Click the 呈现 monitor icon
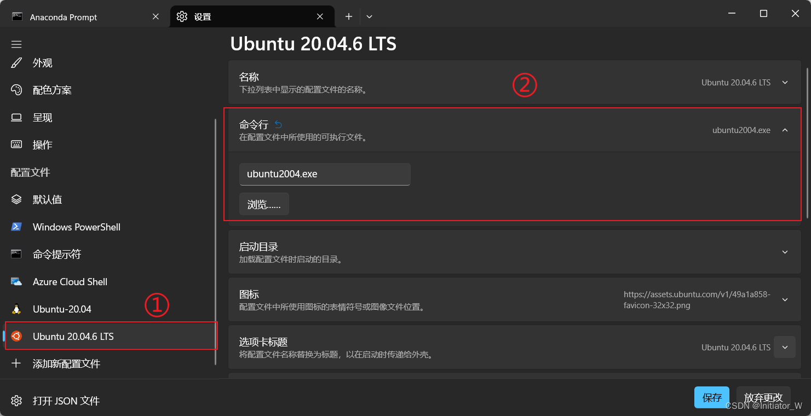This screenshot has height=416, width=811. pos(16,117)
